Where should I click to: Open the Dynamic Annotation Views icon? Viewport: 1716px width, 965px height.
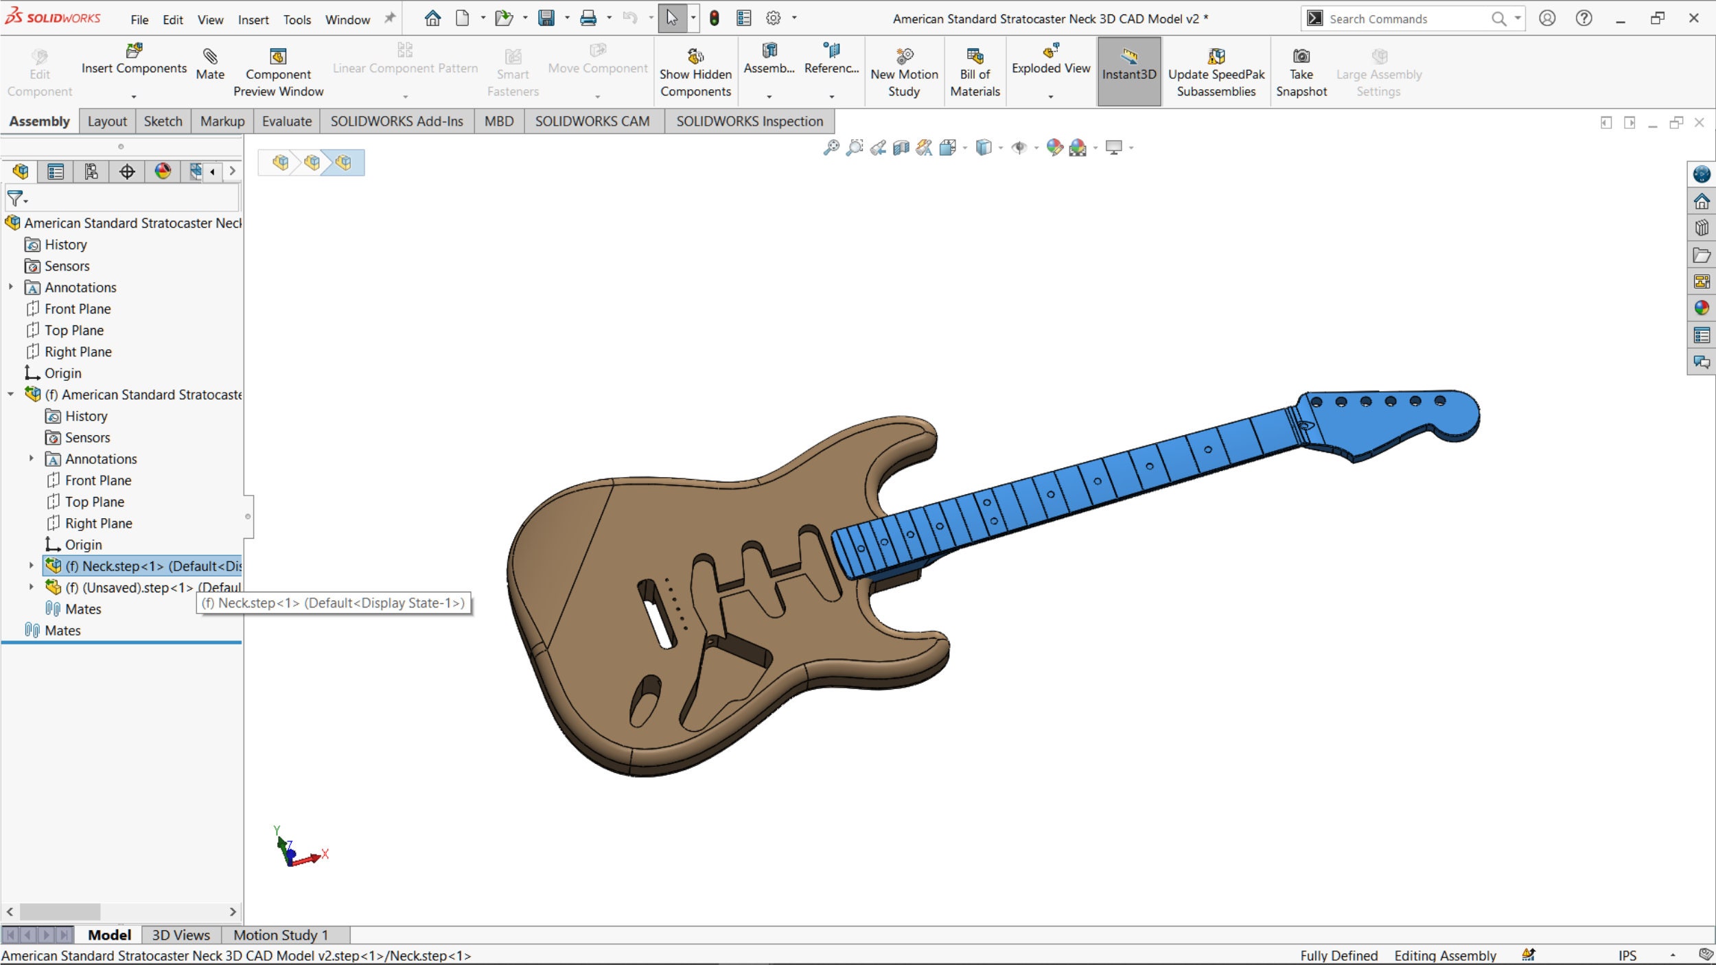pos(925,148)
